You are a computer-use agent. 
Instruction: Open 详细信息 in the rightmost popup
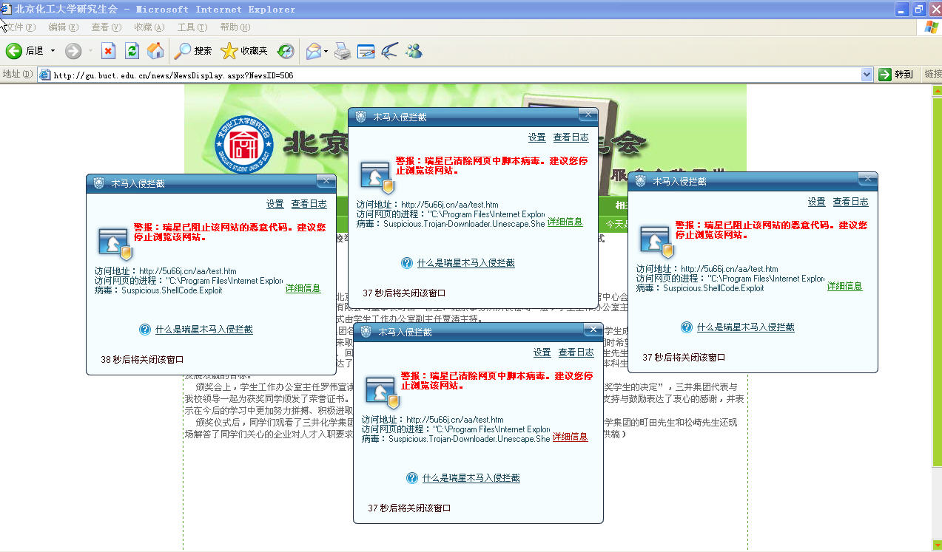click(x=845, y=286)
